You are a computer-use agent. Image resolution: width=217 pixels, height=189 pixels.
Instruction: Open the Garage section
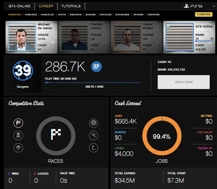(91, 15)
